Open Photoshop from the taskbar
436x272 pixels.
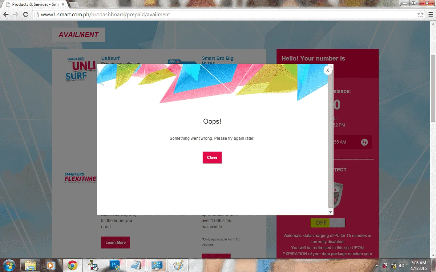click(x=114, y=265)
